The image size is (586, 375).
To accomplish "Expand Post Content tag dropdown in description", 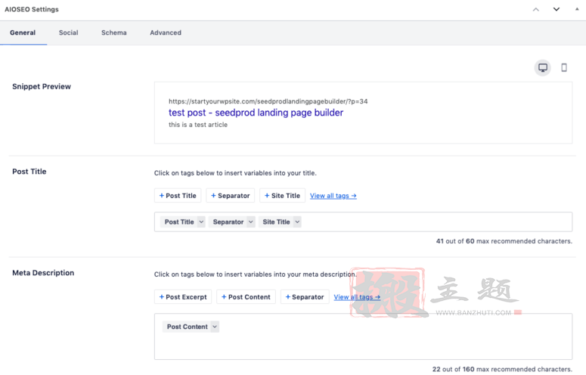I will coord(215,327).
